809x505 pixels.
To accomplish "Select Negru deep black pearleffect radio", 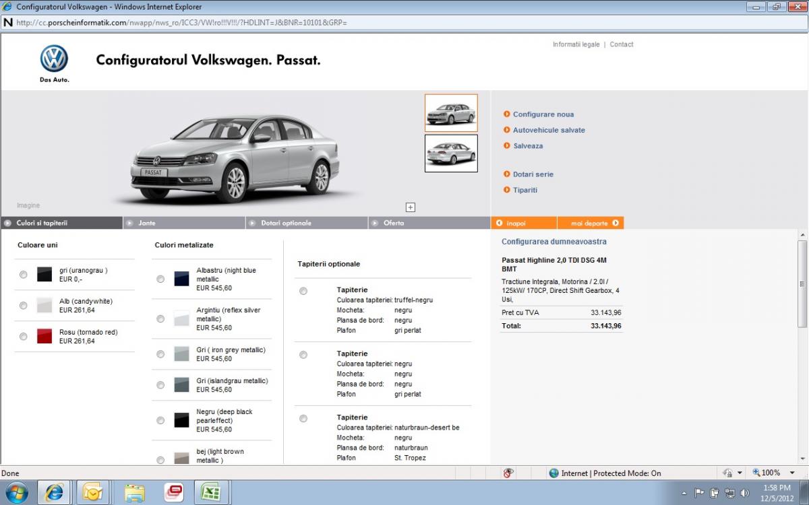I will point(160,420).
